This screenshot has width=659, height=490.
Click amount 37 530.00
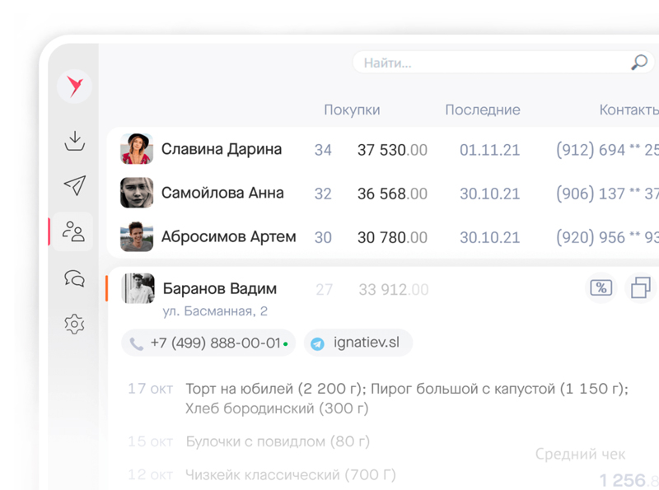point(392,150)
